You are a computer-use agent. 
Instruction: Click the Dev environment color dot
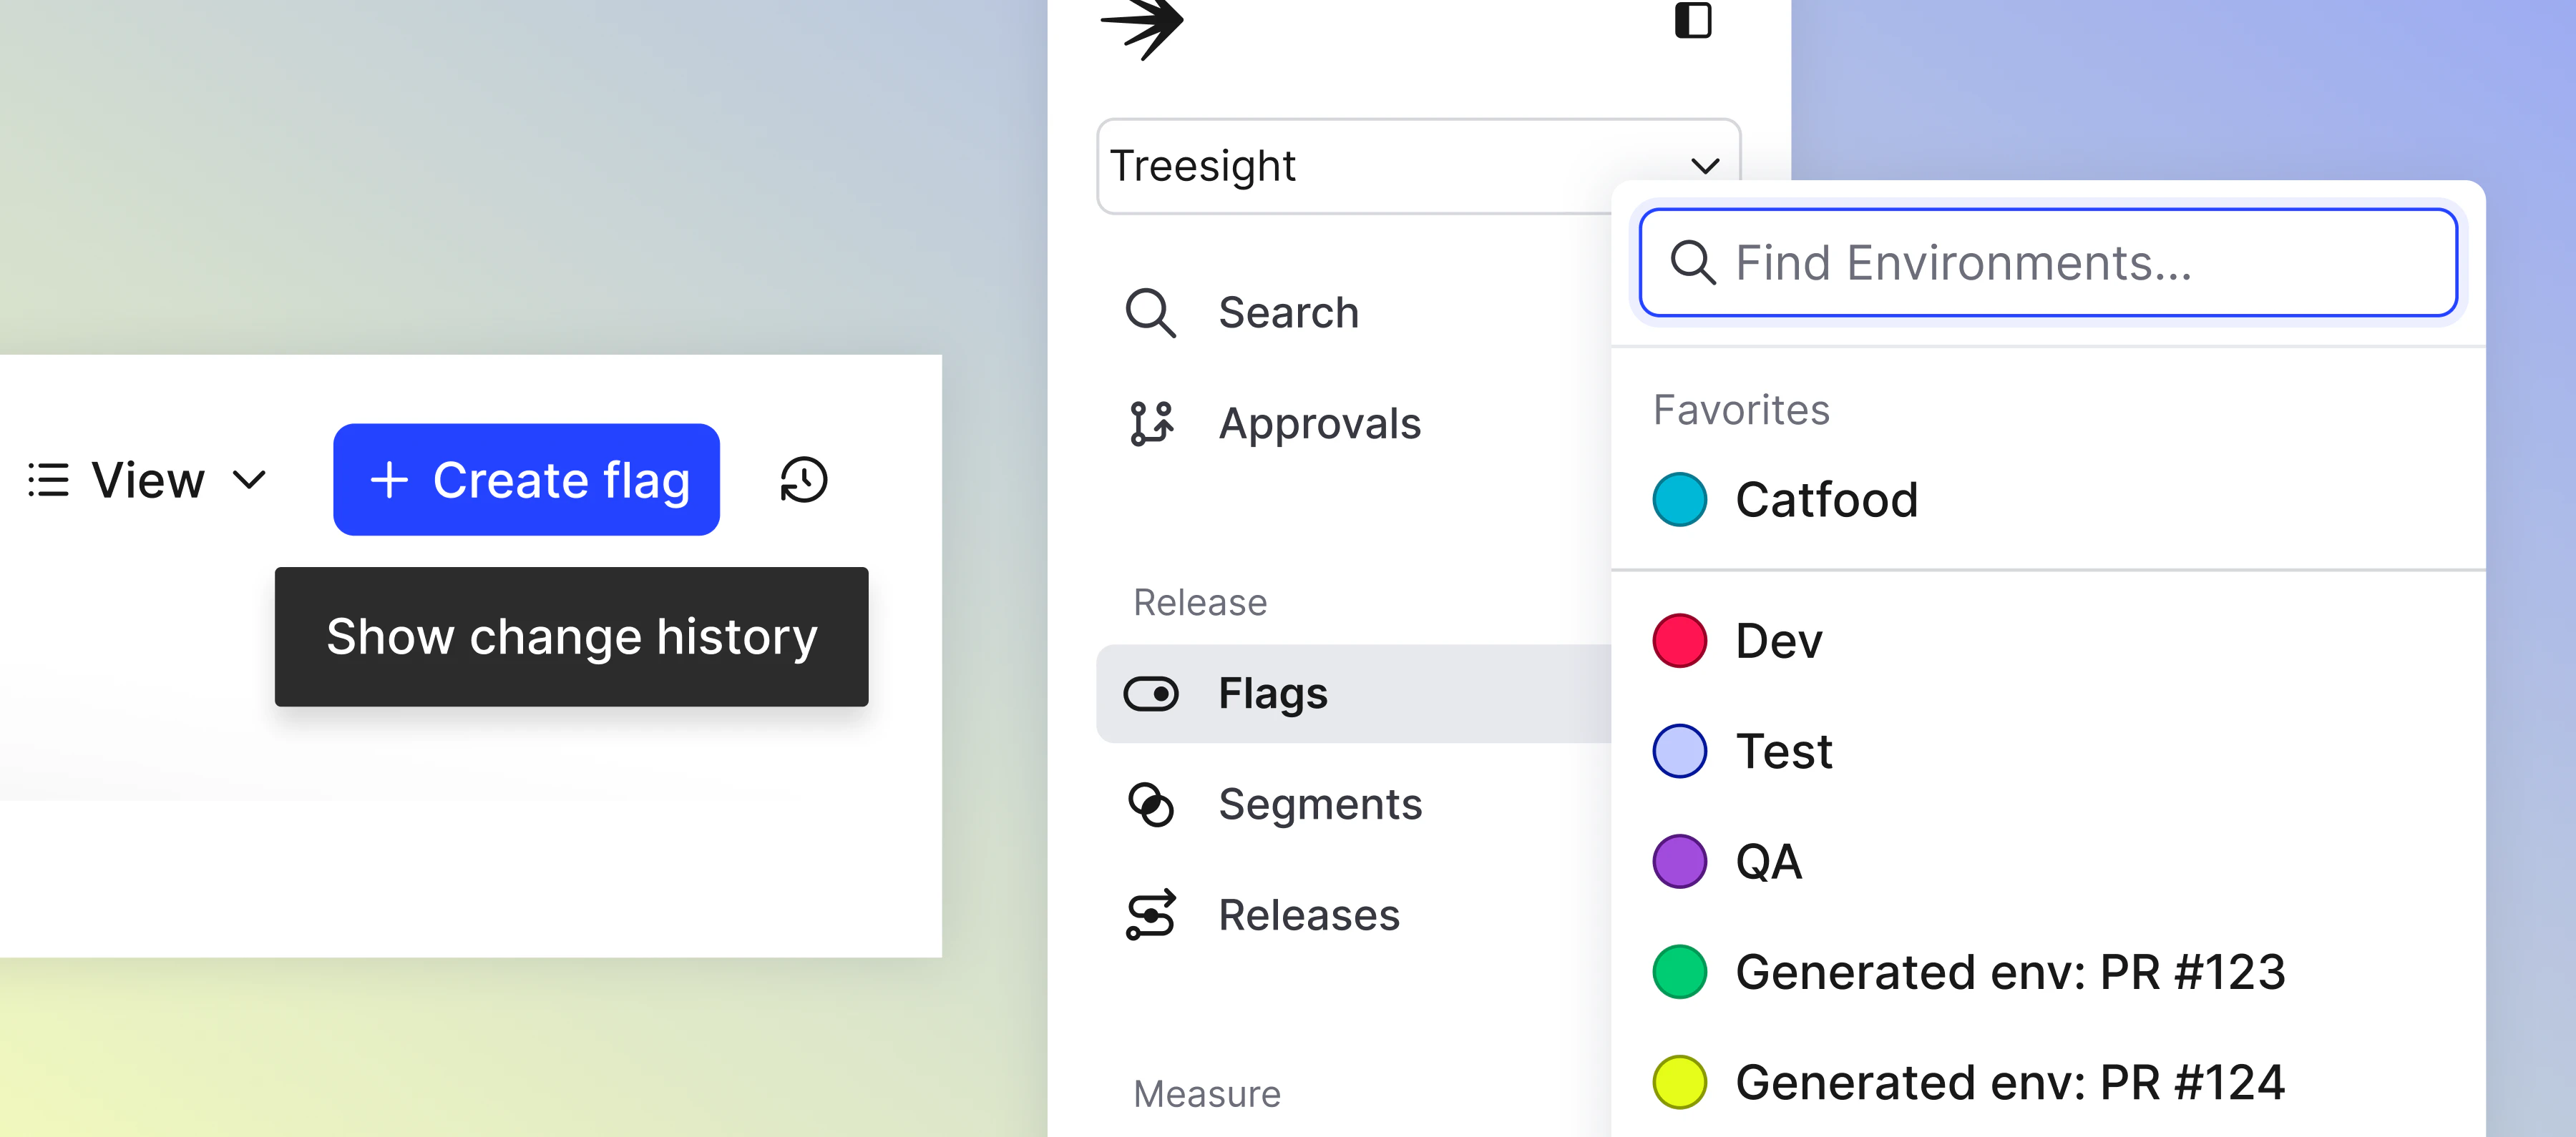1678,641
